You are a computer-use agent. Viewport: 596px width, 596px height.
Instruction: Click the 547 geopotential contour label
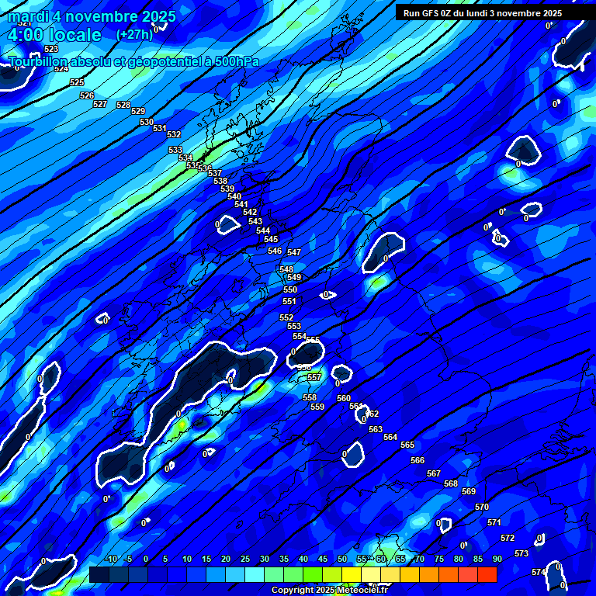(293, 252)
